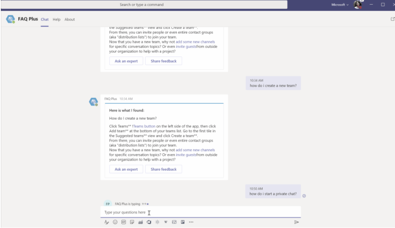Open the Weather sun icon app
Image resolution: width=395 pixels, height=228 pixels.
(157, 222)
